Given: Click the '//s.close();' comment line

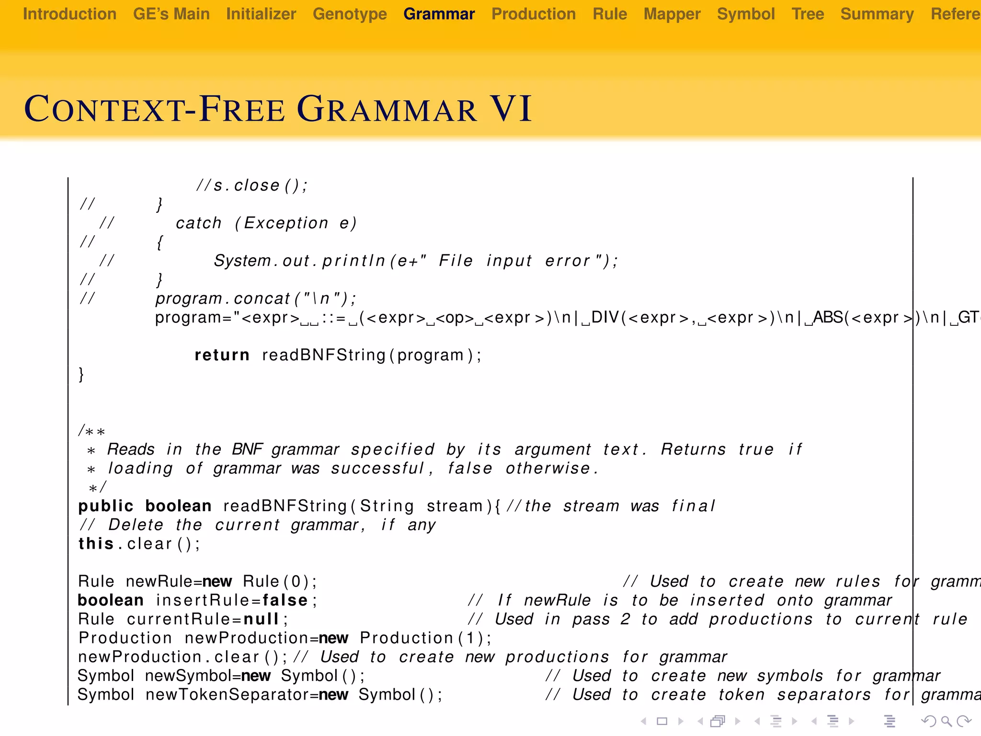Looking at the screenshot, I should pyautogui.click(x=251, y=185).
